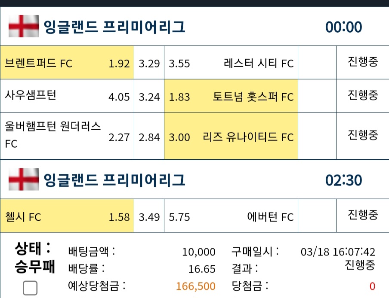Select 에버턴 FC away odds 5.75
The height and width of the screenshot is (298, 389).
[x=231, y=216]
